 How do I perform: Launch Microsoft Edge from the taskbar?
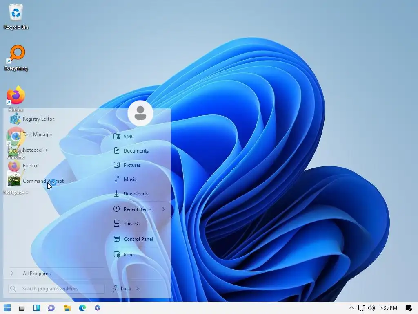point(82,308)
